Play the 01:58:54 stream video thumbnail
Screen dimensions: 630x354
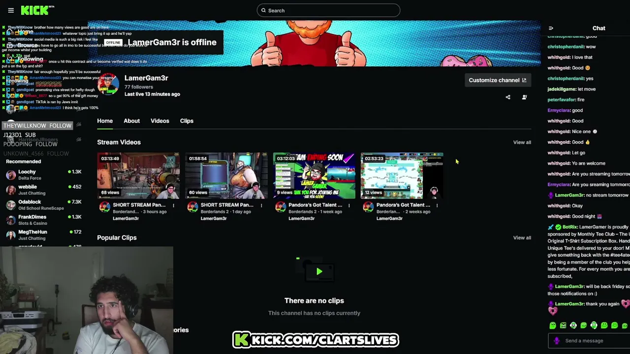coord(226,176)
